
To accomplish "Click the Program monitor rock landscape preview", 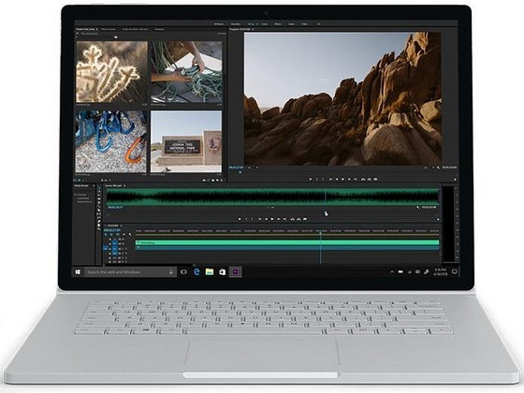I will tap(342, 98).
